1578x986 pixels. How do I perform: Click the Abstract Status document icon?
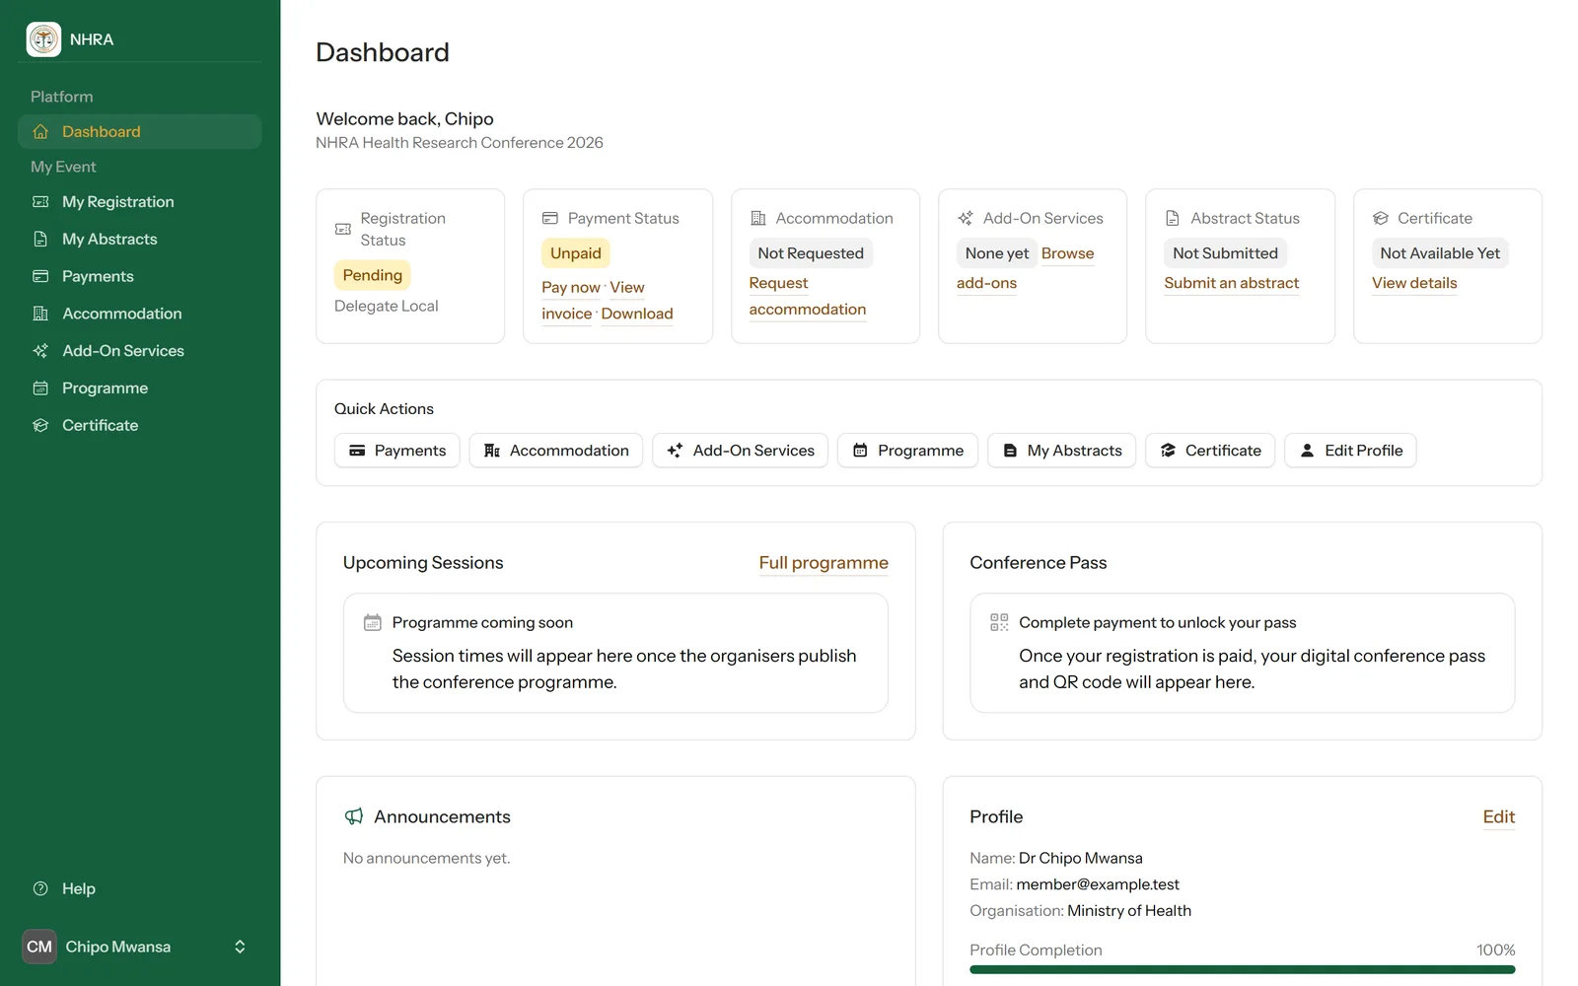tap(1173, 218)
